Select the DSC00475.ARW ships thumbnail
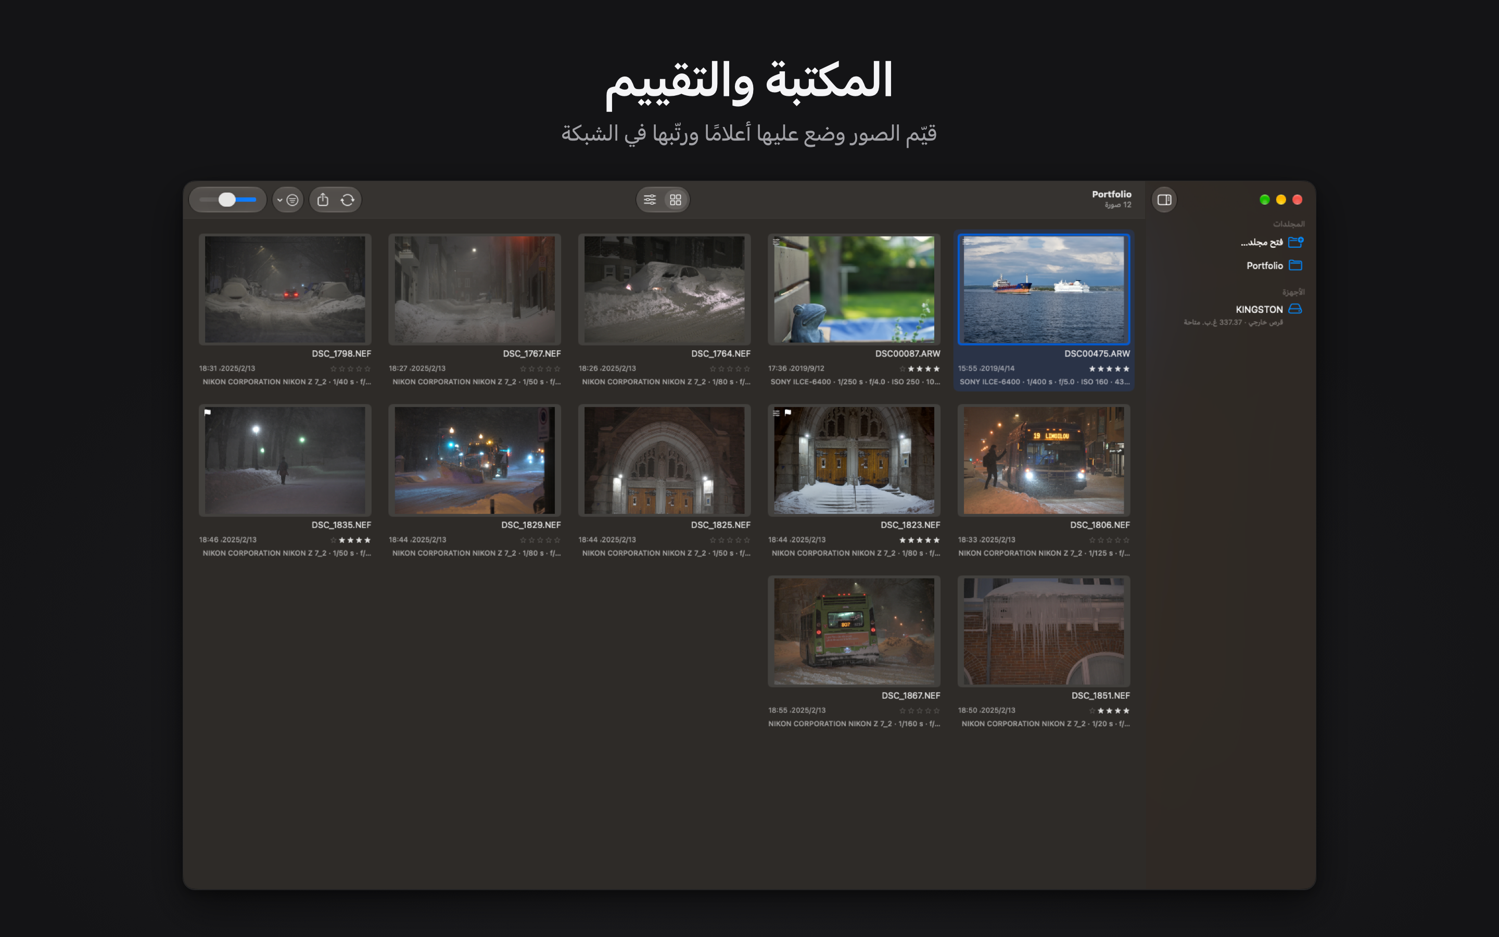This screenshot has height=937, width=1499. click(x=1044, y=289)
